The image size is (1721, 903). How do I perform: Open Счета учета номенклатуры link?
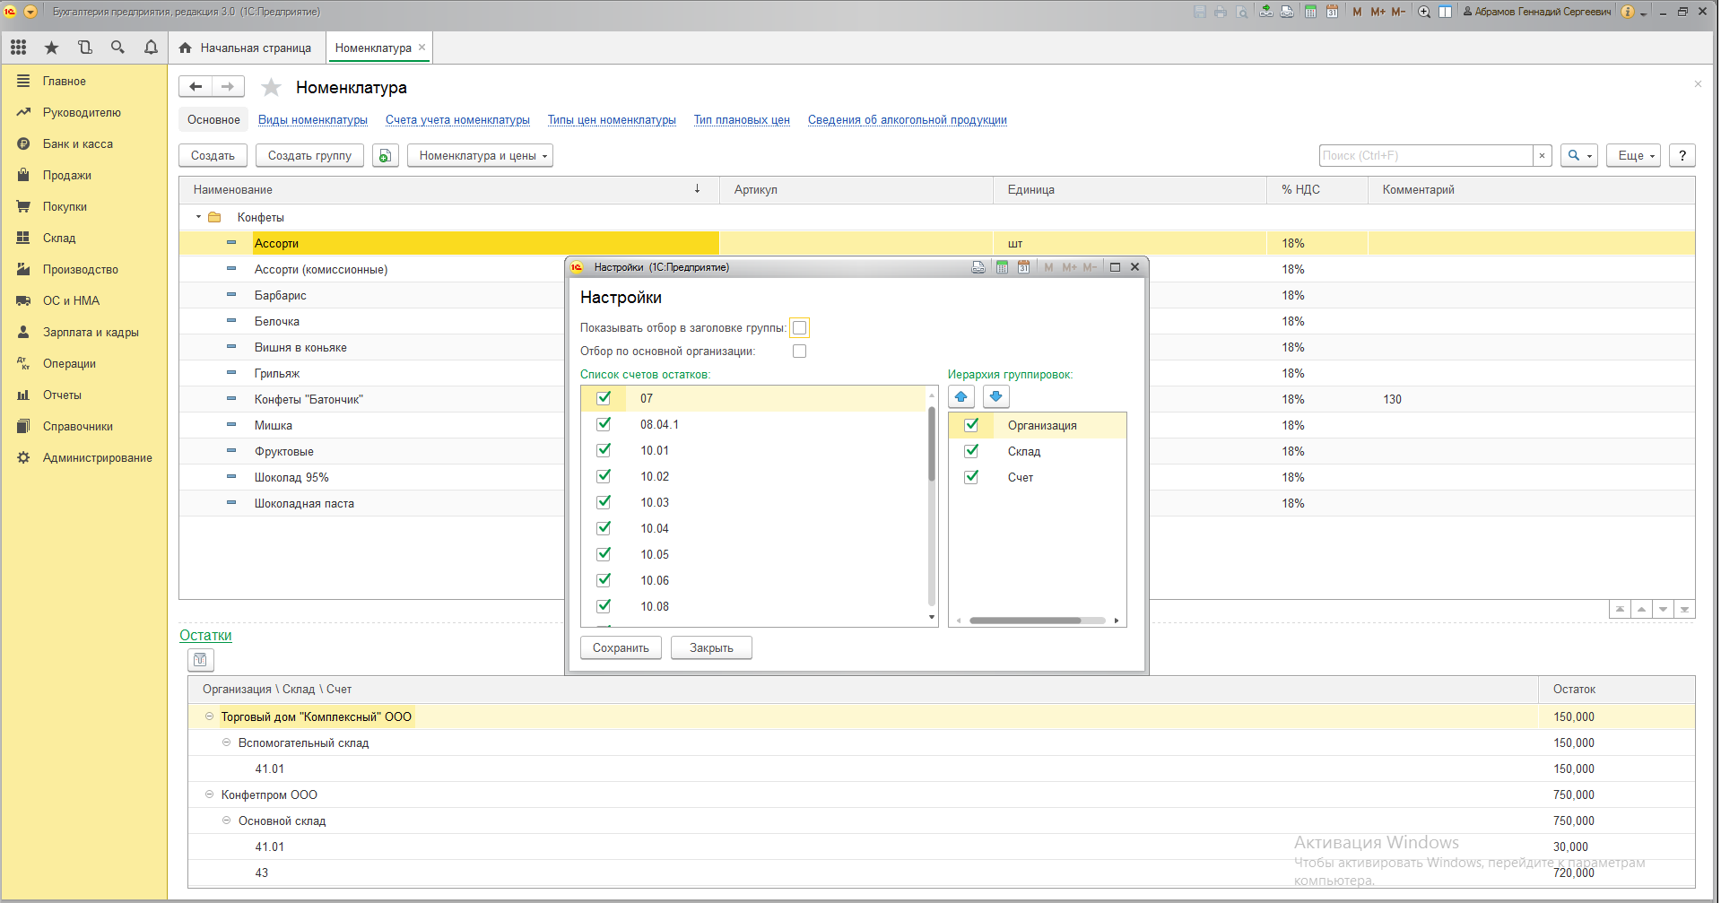(457, 119)
